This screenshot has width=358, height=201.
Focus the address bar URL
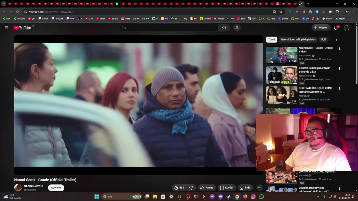tap(51, 12)
